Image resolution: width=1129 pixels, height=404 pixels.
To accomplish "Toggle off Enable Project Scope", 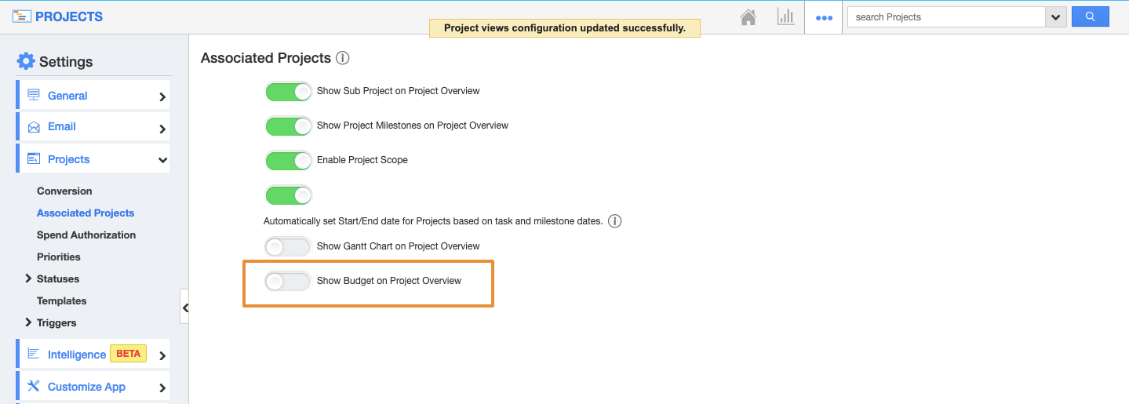I will [288, 161].
